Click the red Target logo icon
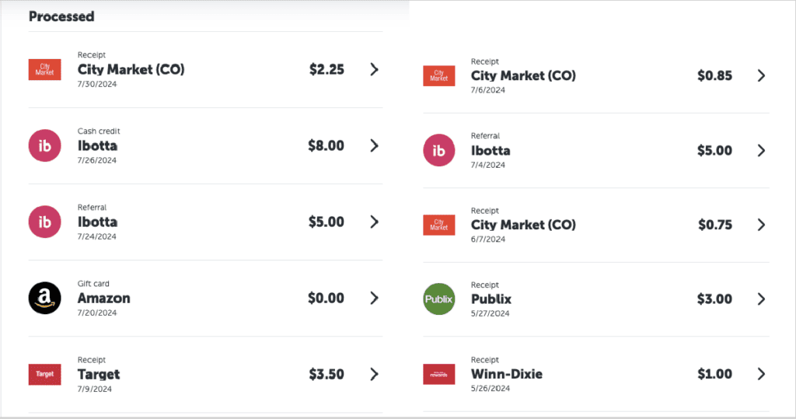 click(44, 374)
